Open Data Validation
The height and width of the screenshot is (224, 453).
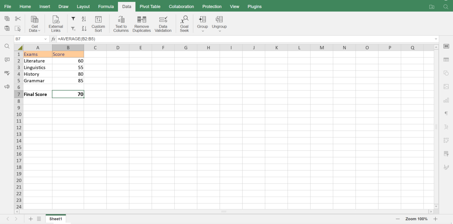click(x=163, y=24)
